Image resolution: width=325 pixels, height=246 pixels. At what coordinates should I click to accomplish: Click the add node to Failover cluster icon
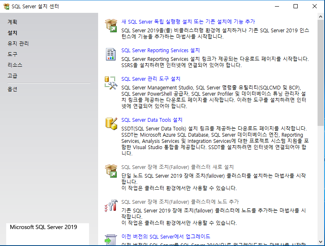click(x=111, y=206)
